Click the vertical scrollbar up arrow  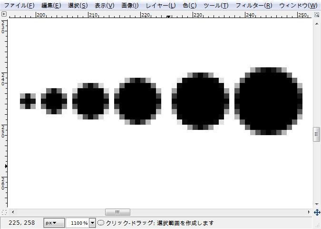[317, 24]
